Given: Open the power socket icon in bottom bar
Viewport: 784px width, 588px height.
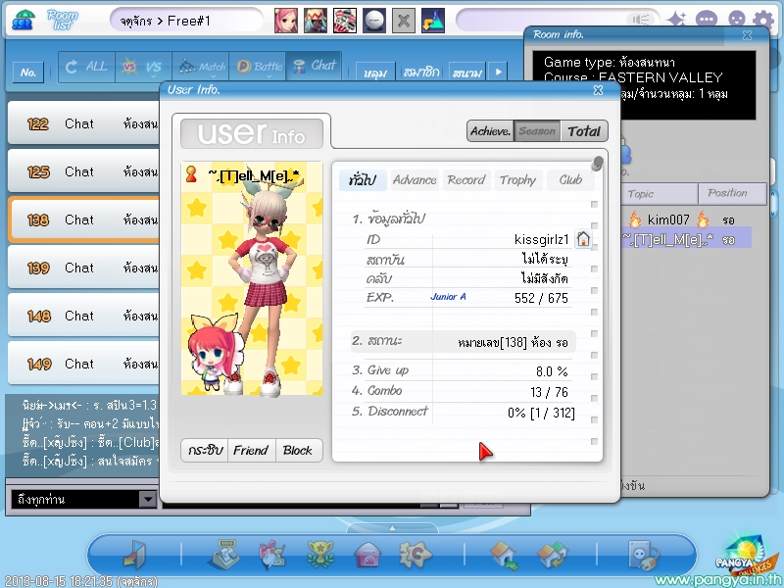Looking at the screenshot, I should pos(643,555).
